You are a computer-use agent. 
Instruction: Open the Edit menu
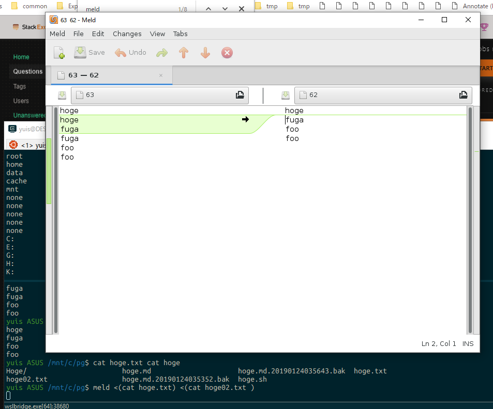click(98, 34)
